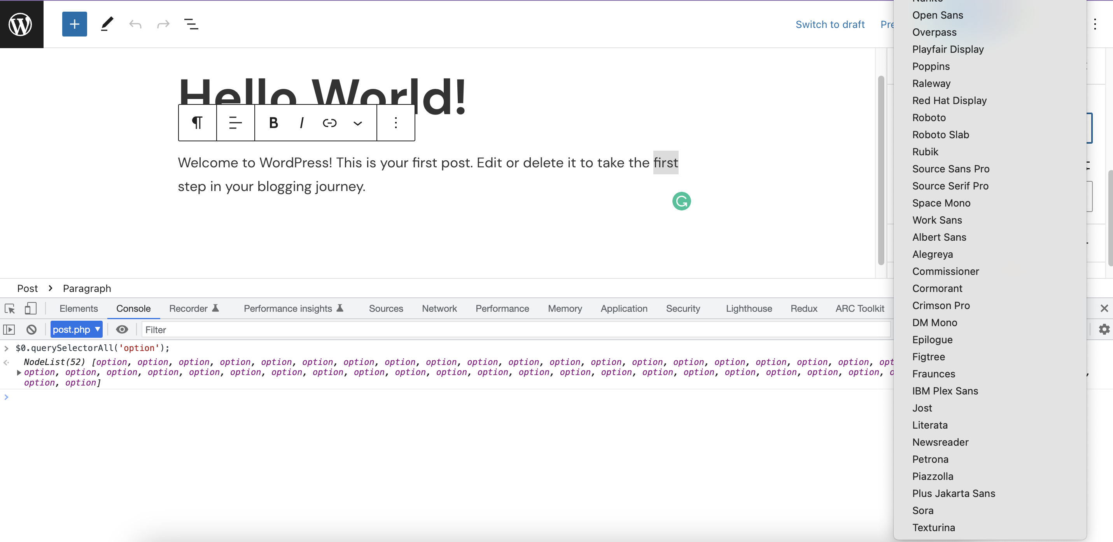The image size is (1113, 542).
Task: Click the Link icon in block toolbar
Action: click(x=329, y=123)
